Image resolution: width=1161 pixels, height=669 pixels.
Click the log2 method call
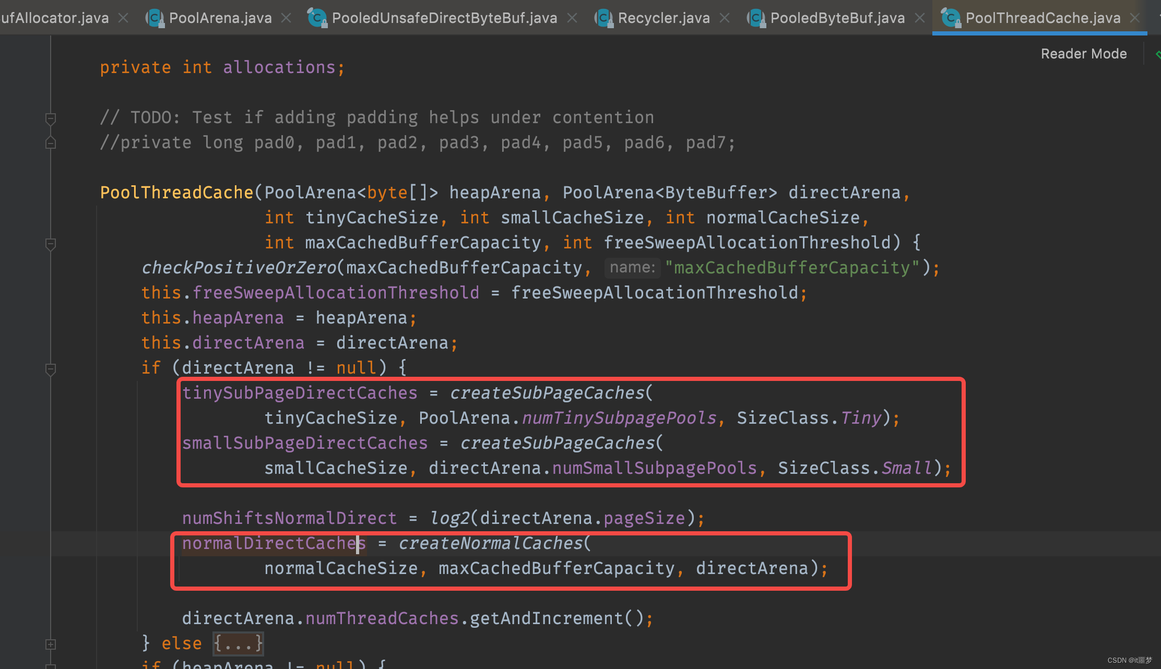click(449, 518)
